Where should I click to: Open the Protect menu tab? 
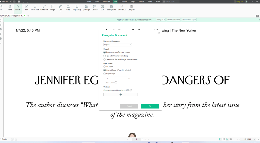(x=141, y=2)
